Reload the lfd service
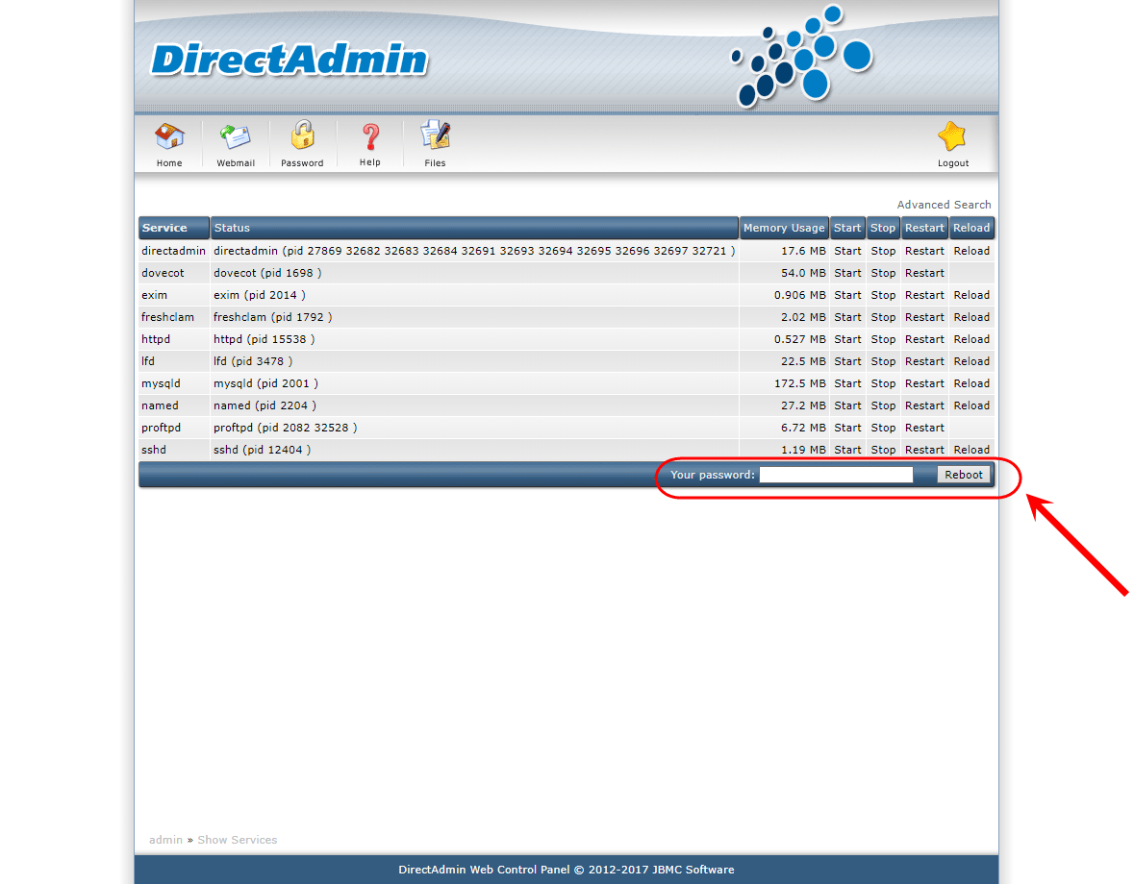 [x=971, y=361]
